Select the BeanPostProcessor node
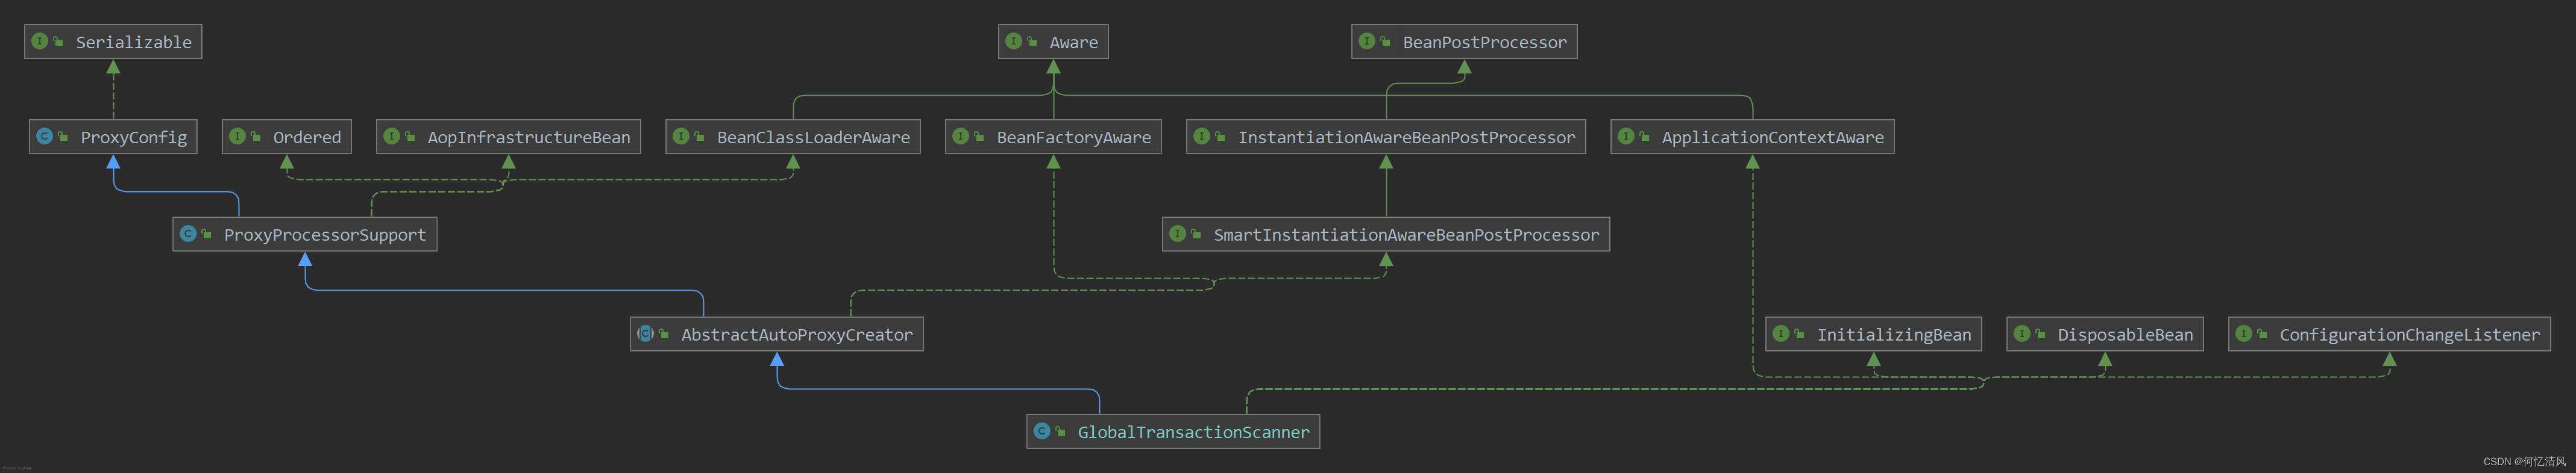The height and width of the screenshot is (473, 2576). pyautogui.click(x=1464, y=42)
